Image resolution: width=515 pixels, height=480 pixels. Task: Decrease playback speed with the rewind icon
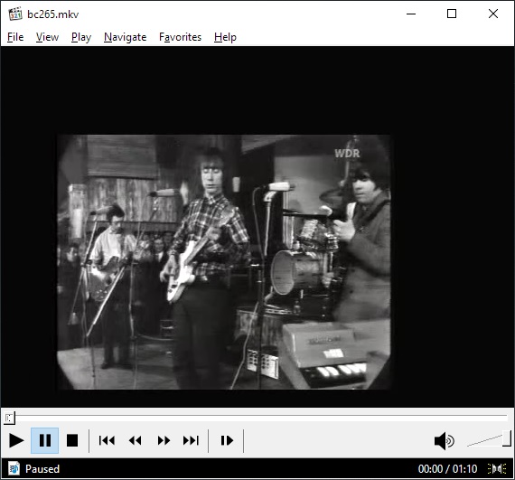135,440
